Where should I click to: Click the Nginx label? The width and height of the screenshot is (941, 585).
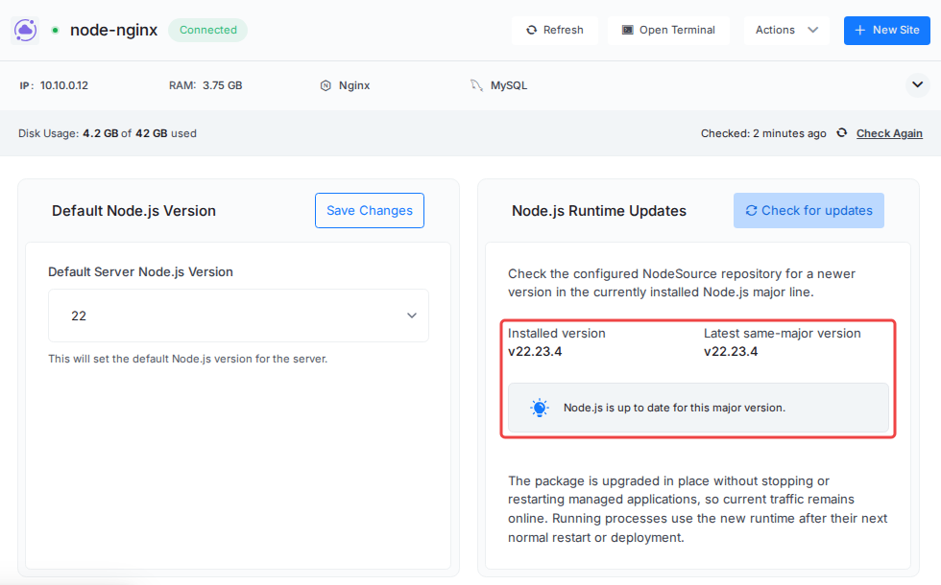click(x=354, y=85)
